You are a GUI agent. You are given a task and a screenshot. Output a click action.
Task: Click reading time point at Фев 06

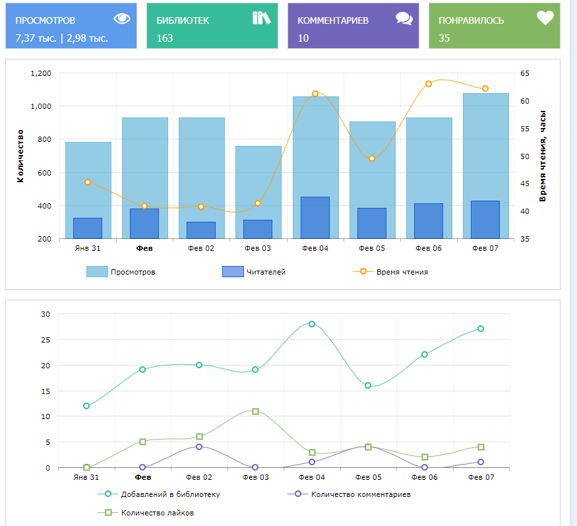pos(429,84)
